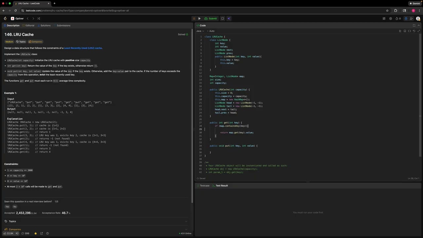Click the Companies tag under the title

coord(35,42)
